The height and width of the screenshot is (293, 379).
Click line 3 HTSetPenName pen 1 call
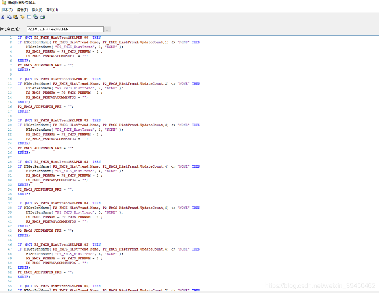[x=75, y=47]
